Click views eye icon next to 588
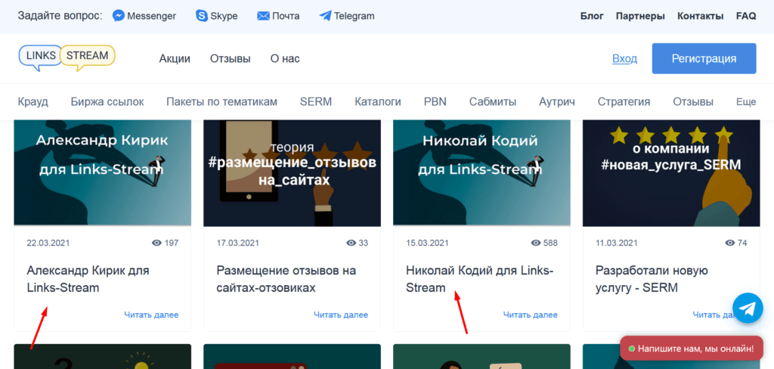This screenshot has width=774, height=369. (x=536, y=243)
